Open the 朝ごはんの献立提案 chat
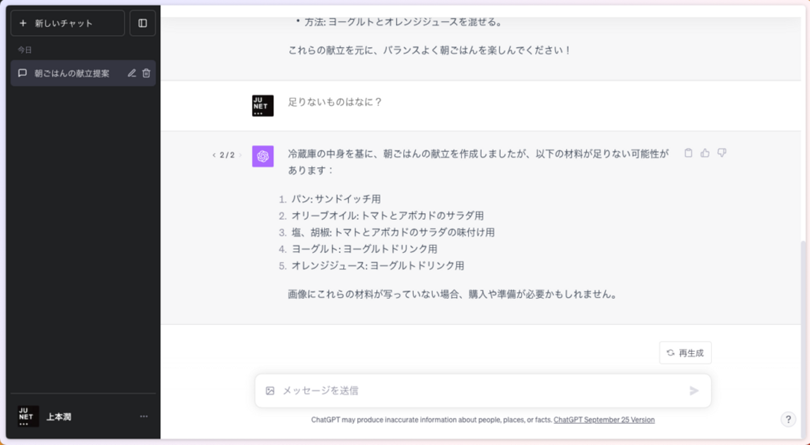Image resolution: width=810 pixels, height=445 pixels. (72, 73)
